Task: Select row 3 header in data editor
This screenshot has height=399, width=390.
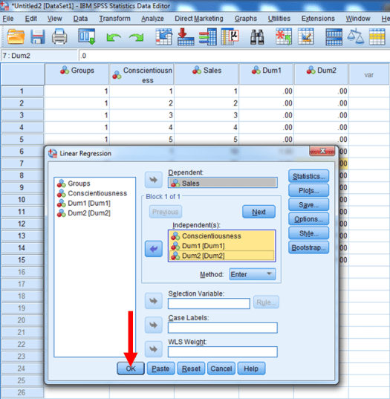Action: coord(22,115)
